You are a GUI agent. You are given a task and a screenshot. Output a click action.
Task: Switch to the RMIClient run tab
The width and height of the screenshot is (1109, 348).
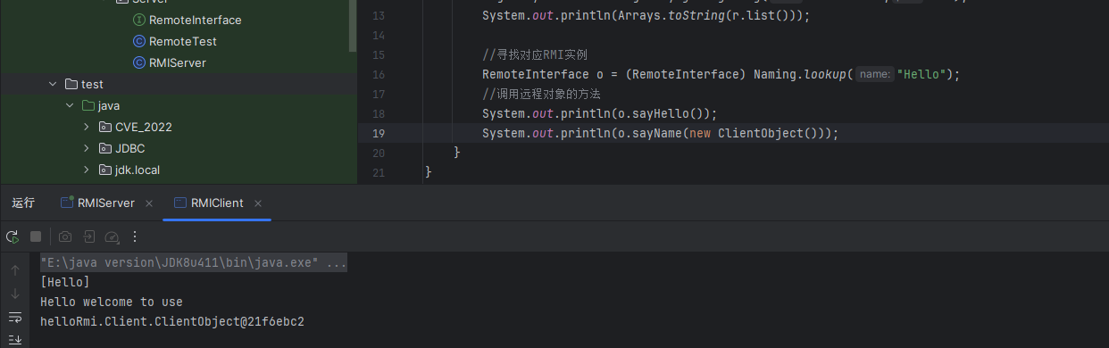coord(217,203)
